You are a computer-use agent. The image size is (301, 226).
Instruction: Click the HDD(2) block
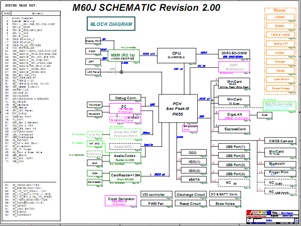pos(194,171)
